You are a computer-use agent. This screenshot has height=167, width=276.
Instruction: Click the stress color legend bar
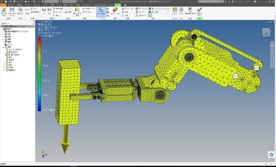(39, 74)
